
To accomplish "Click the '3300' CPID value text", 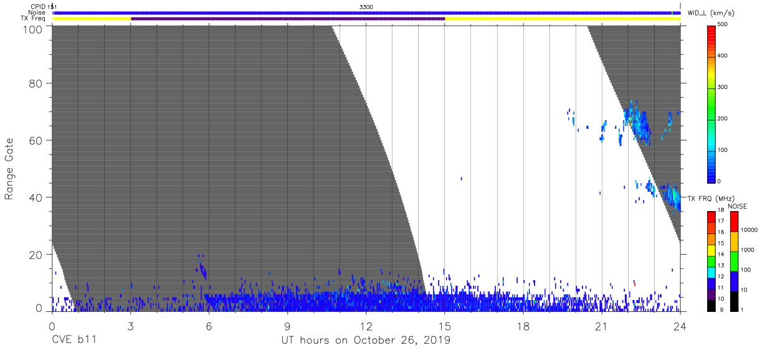I will click(366, 6).
